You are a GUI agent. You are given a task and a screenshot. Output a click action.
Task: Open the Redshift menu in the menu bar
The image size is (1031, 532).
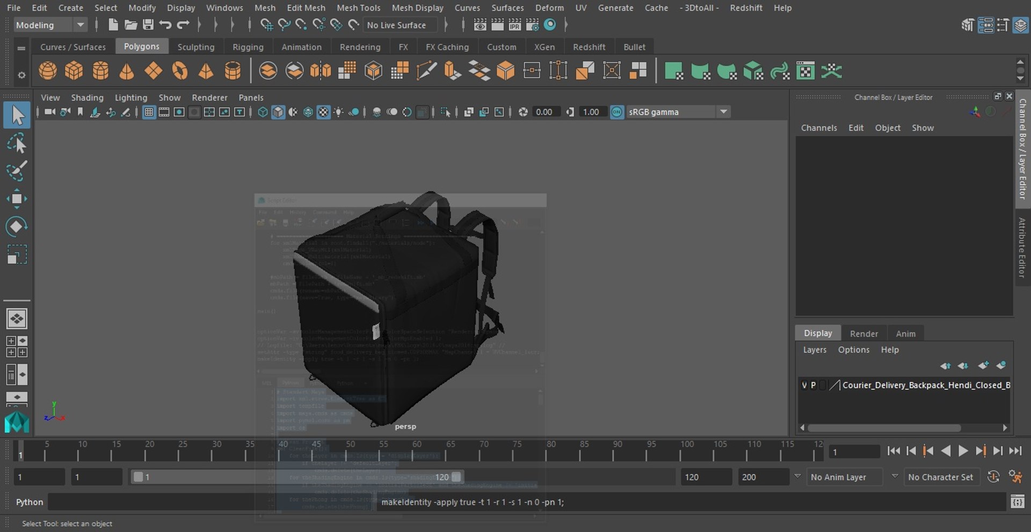[746, 8]
